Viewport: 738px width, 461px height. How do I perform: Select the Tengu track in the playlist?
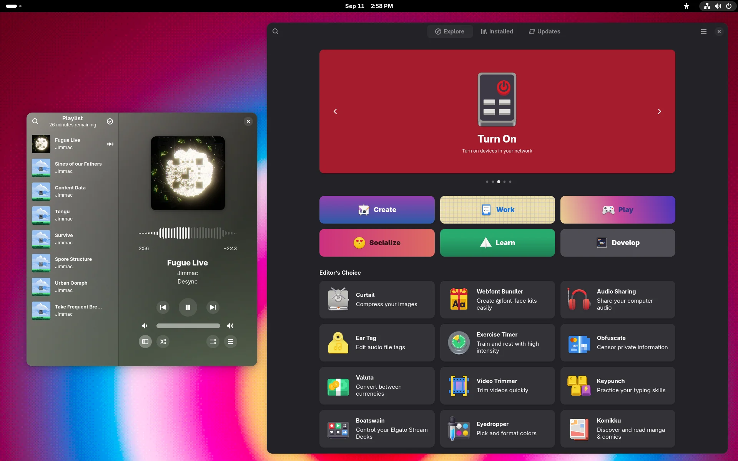72,215
